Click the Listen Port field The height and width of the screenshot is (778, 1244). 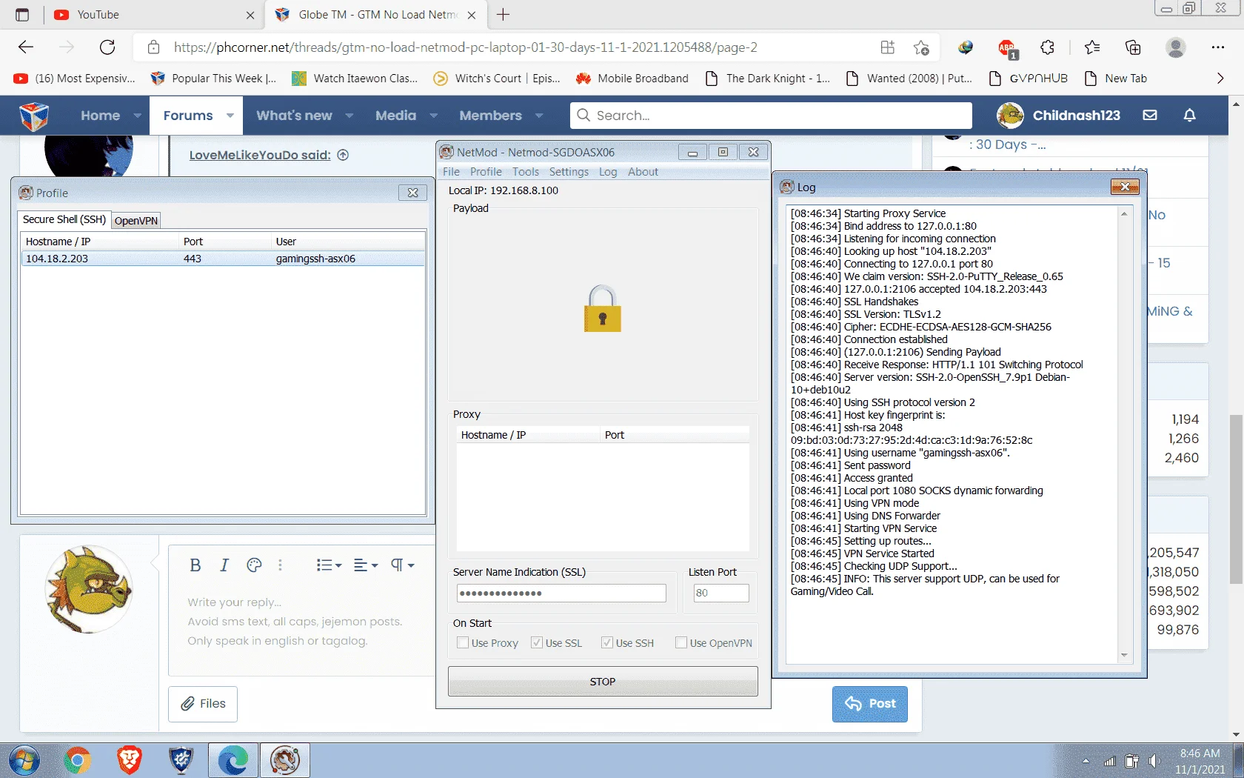[x=720, y=593]
